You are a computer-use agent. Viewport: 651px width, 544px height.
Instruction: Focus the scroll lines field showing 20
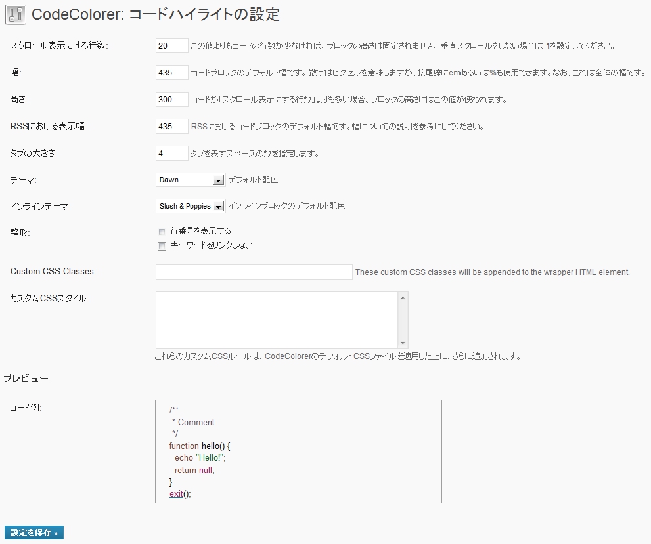click(172, 46)
